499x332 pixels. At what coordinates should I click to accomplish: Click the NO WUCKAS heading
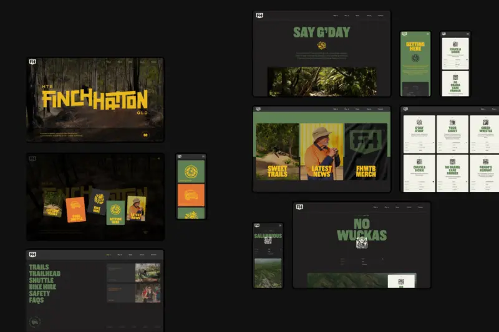(x=362, y=230)
